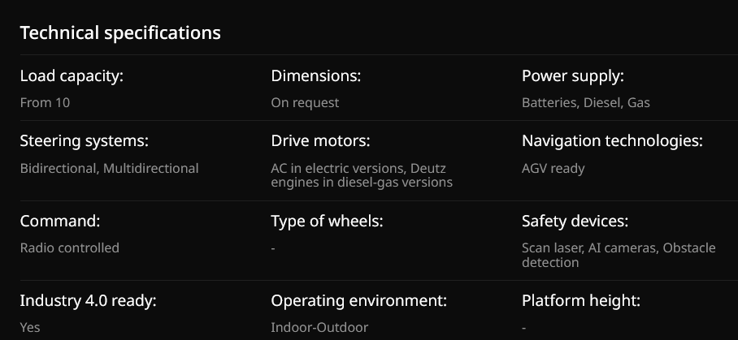
Task: Click the Safety devices label
Action: tap(575, 221)
